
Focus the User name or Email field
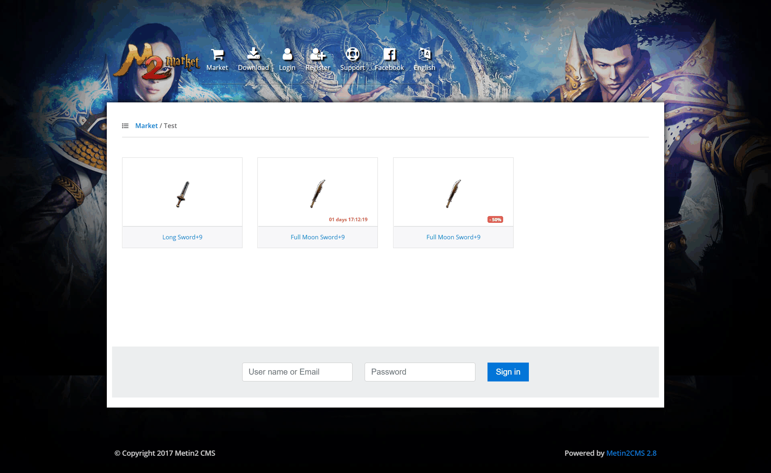tap(297, 372)
